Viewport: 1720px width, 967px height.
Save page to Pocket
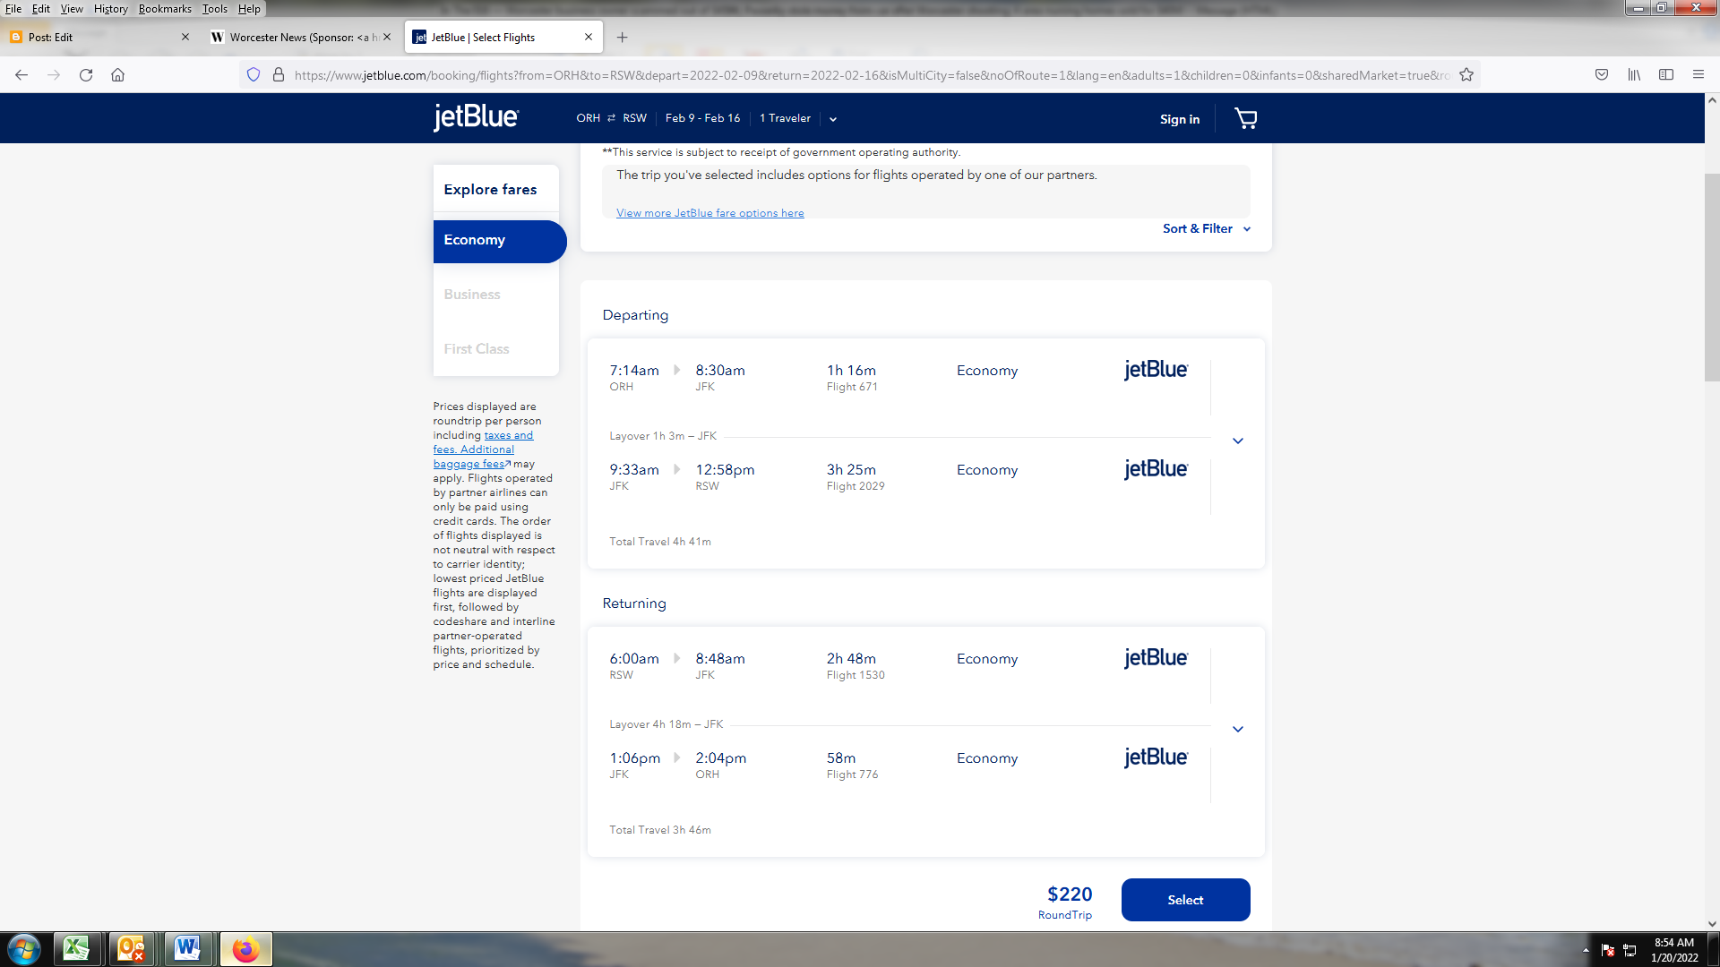(1602, 75)
